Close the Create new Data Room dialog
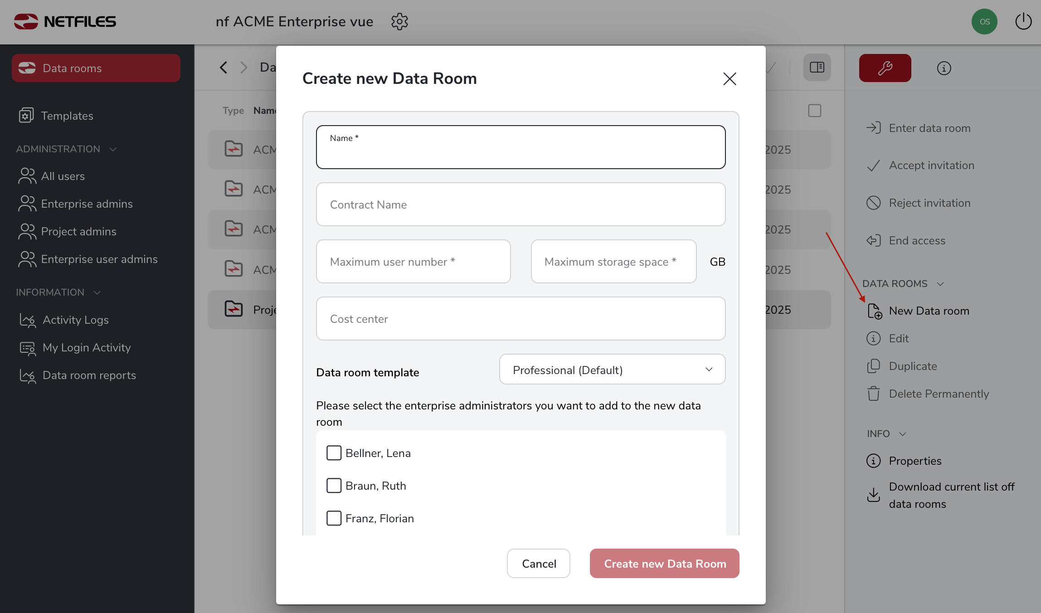This screenshot has height=613, width=1041. click(x=729, y=79)
